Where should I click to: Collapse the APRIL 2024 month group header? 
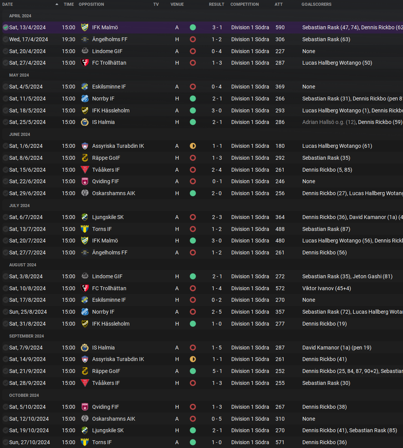pos(20,16)
